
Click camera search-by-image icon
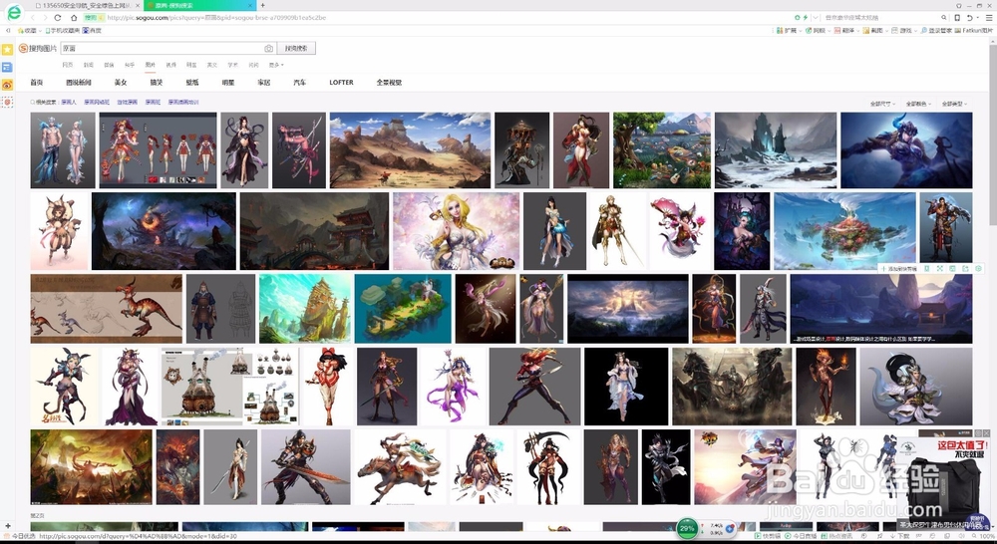(x=268, y=48)
